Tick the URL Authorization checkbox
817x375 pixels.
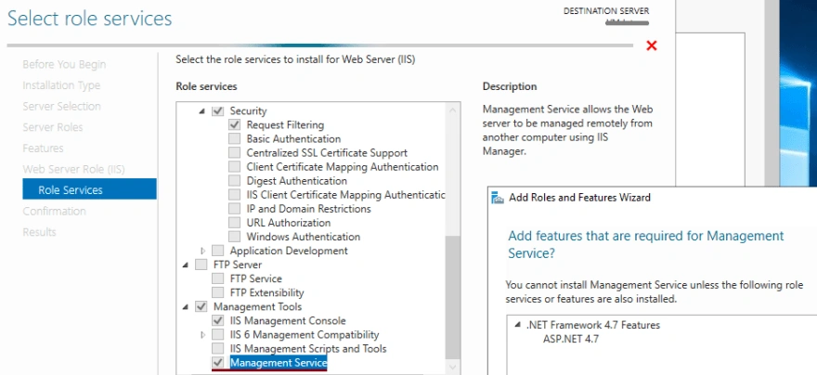(235, 223)
